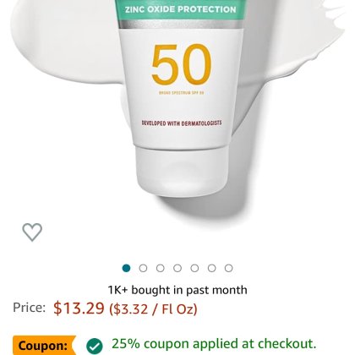Click the $13.29 price

tap(79, 308)
